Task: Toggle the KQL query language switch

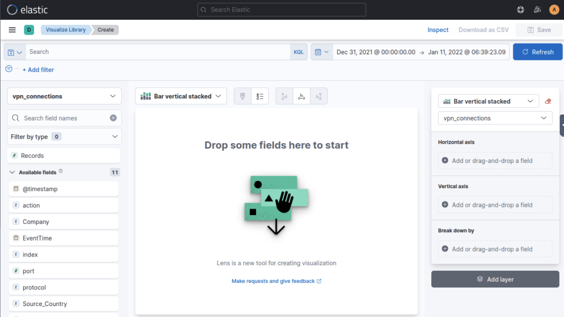Action: (x=299, y=52)
